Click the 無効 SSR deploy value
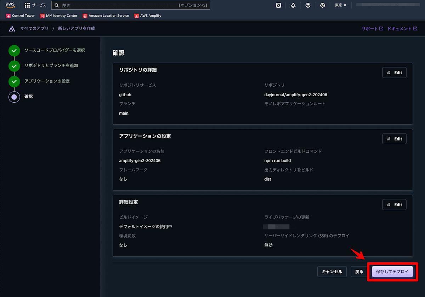The height and width of the screenshot is (297, 425). (268, 245)
